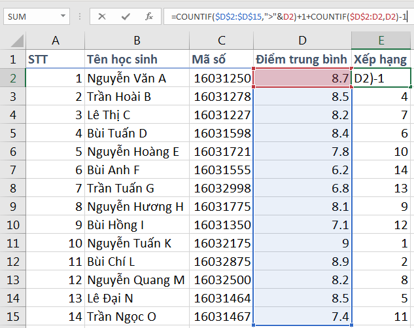Select column D header

(x=302, y=41)
